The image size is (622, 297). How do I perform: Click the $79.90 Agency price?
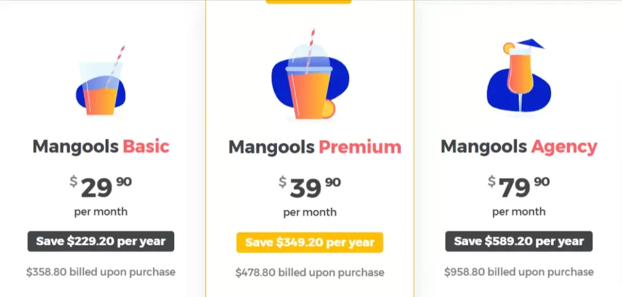click(x=519, y=187)
